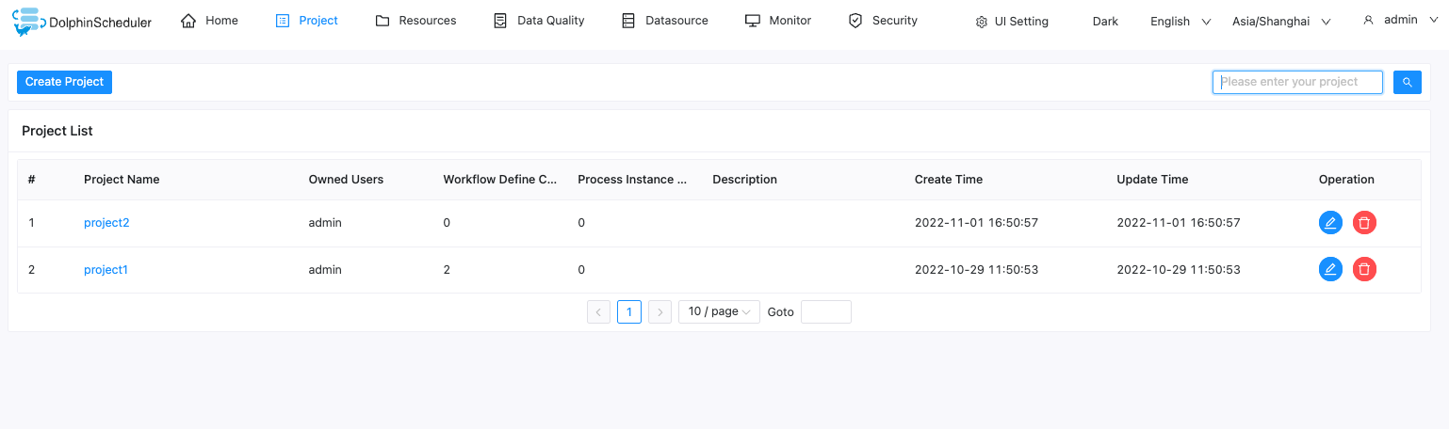
Task: Open the Asia/Shanghai timezone dropdown
Action: (x=1281, y=22)
